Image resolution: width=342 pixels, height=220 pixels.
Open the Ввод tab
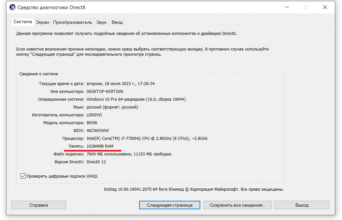pyautogui.click(x=117, y=22)
